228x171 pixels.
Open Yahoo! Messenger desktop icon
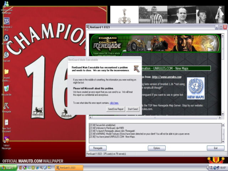pos(6,140)
